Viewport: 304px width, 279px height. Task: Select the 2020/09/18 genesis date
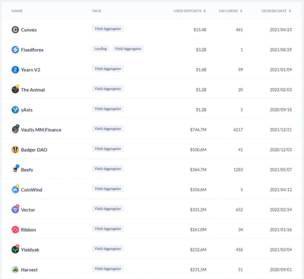pos(281,109)
